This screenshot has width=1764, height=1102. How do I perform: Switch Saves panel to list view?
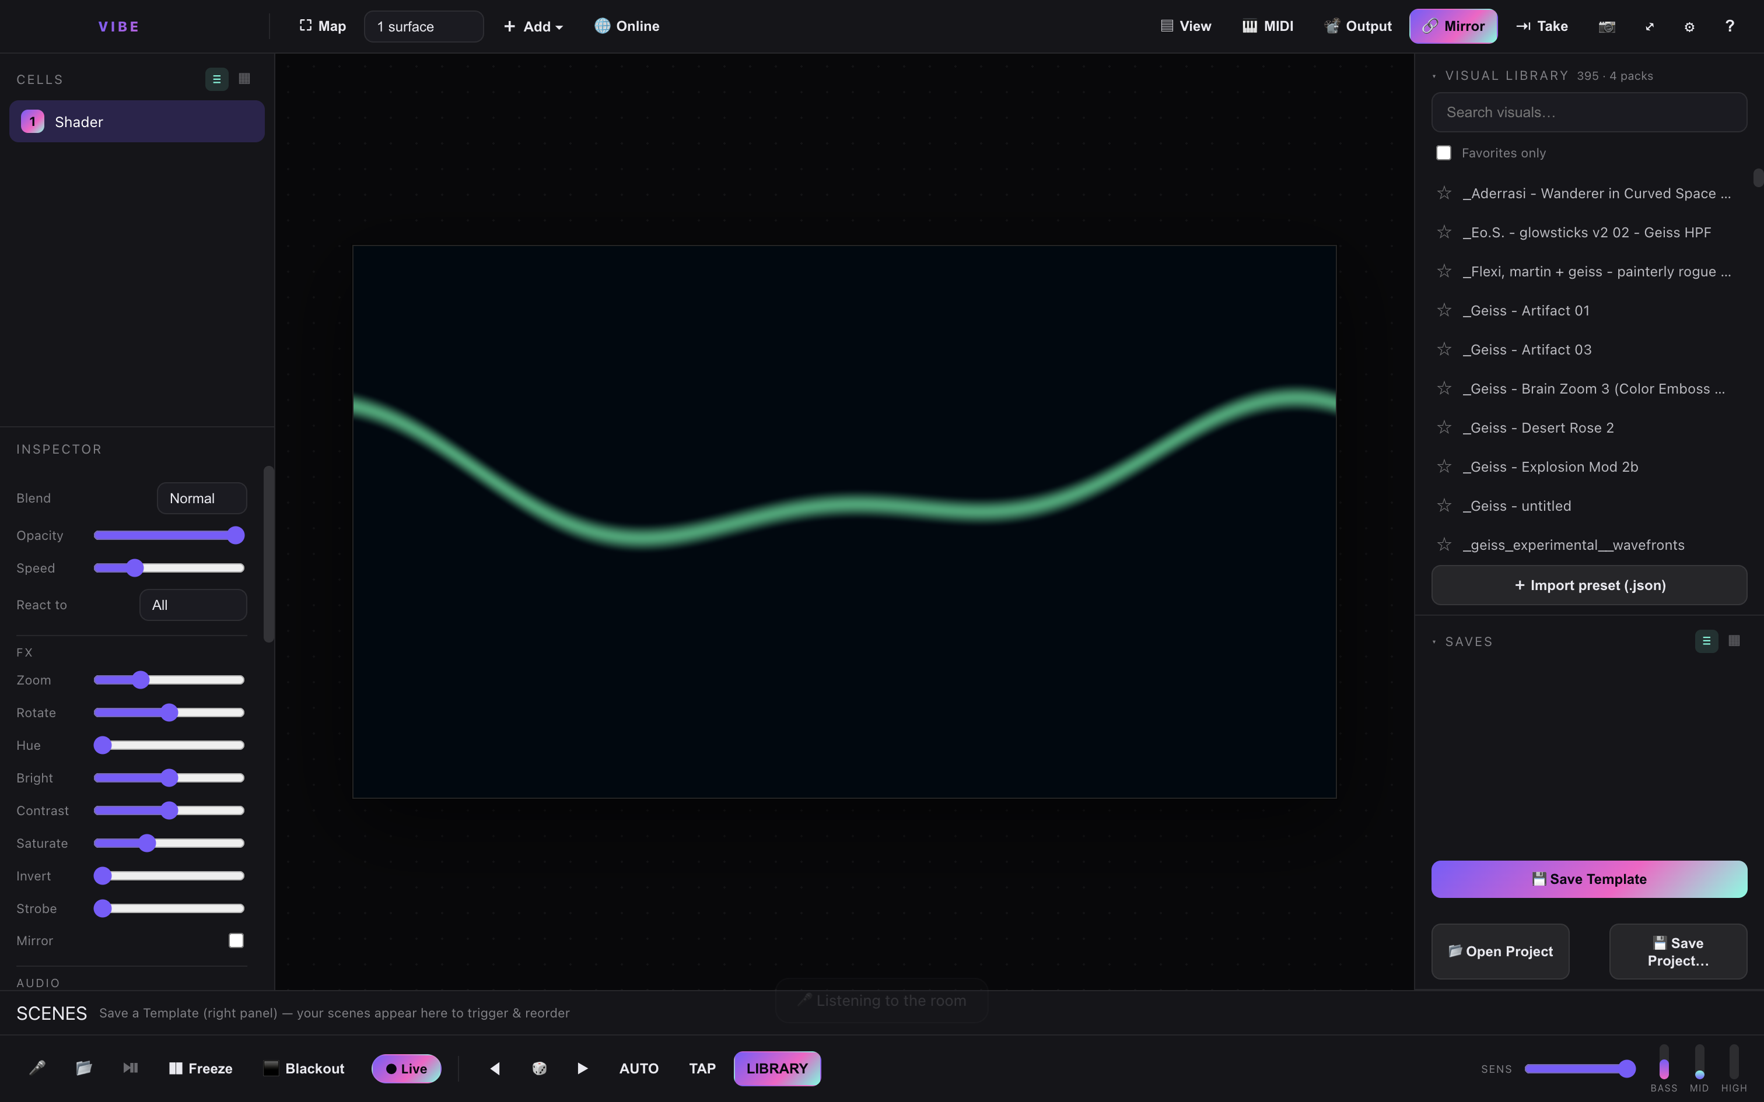coord(1706,641)
